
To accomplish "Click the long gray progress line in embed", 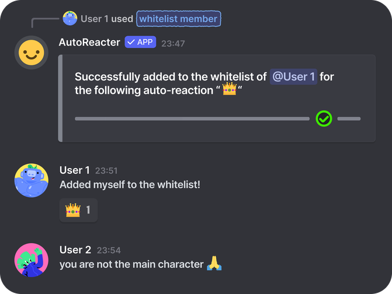I will pos(192,119).
